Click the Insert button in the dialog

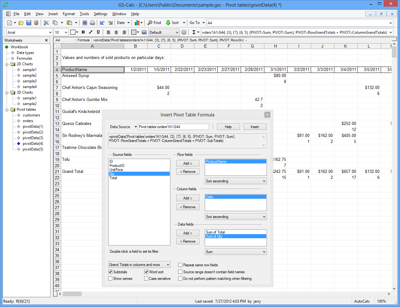pyautogui.click(x=255, y=127)
